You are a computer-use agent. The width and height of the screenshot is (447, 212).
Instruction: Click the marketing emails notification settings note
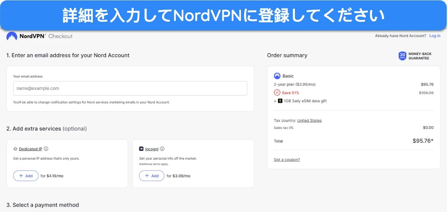click(x=91, y=102)
